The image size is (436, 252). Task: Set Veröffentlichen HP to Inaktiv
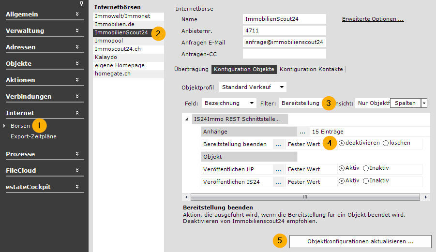coord(366,168)
